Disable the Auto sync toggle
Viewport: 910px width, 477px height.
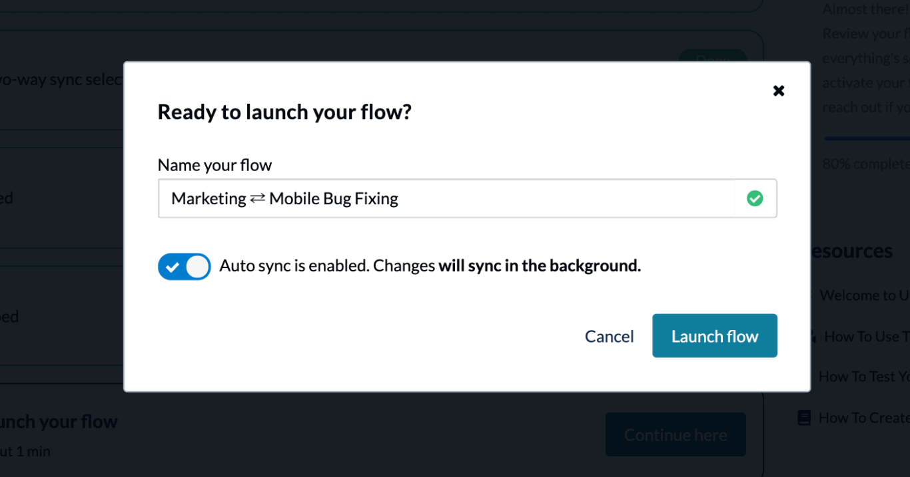click(185, 267)
